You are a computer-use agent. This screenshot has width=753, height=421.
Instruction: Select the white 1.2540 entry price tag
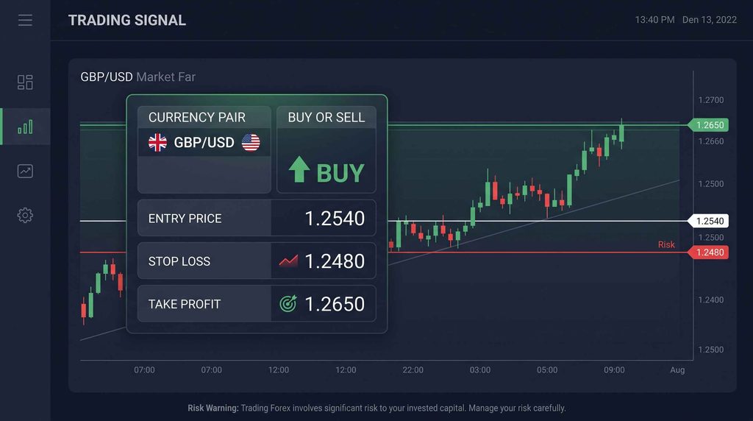pos(708,221)
